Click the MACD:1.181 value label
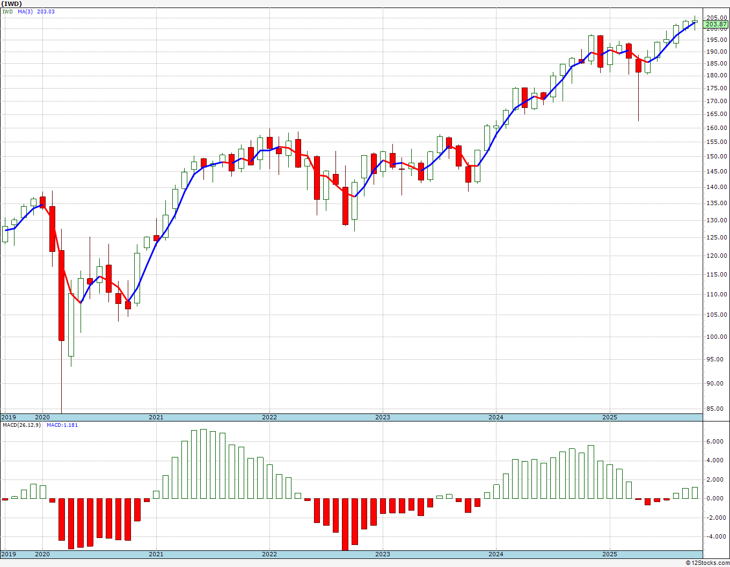 (63, 425)
